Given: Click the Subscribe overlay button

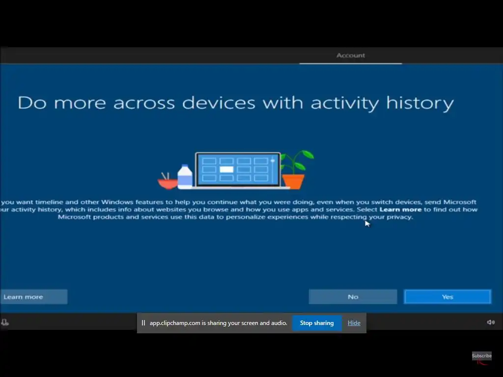Looking at the screenshot, I should pyautogui.click(x=481, y=355).
